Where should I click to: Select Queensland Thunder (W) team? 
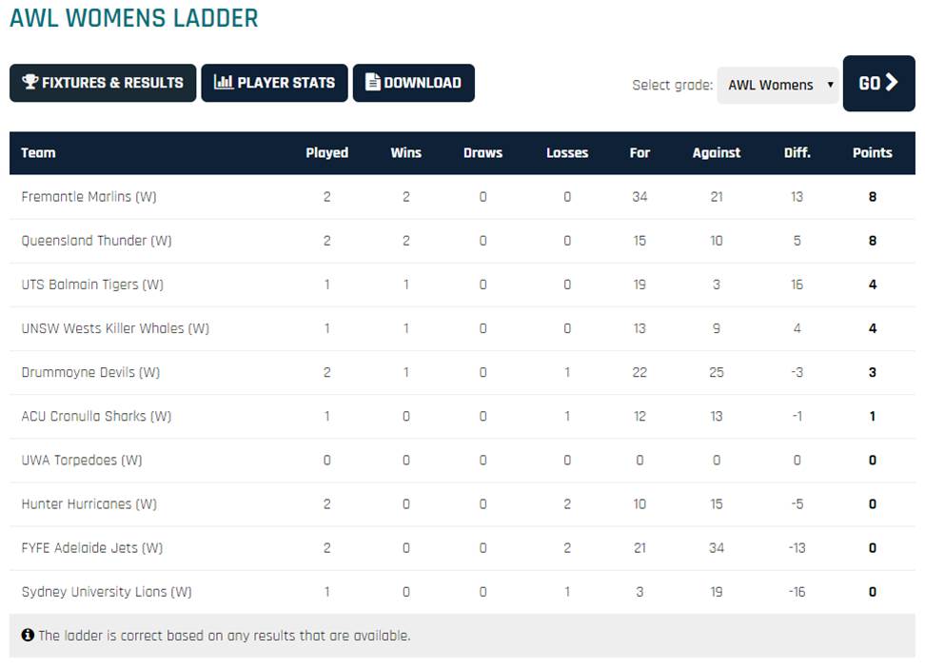tap(97, 241)
